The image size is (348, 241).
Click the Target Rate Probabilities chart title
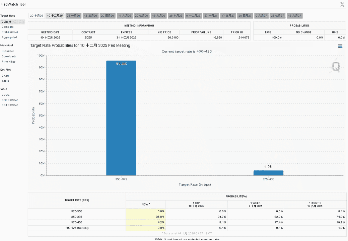pyautogui.click(x=80, y=46)
